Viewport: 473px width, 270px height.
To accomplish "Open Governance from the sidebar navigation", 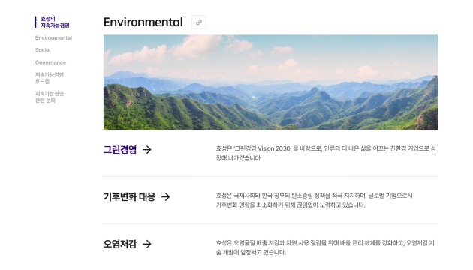I will 50,62.
